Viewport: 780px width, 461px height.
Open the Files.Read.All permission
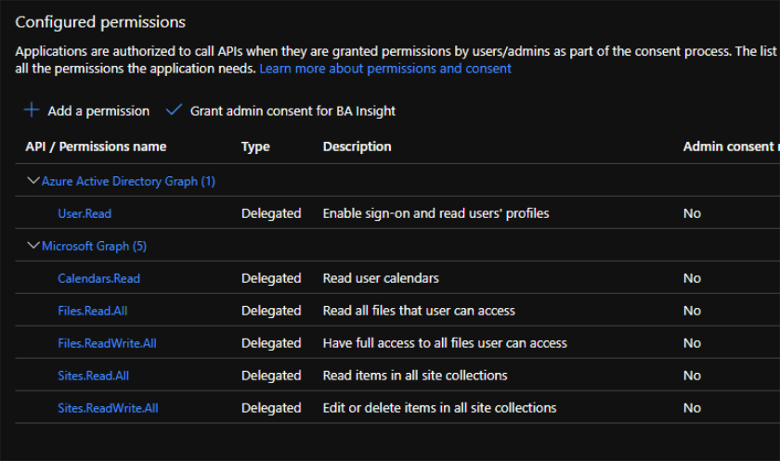[x=93, y=311]
